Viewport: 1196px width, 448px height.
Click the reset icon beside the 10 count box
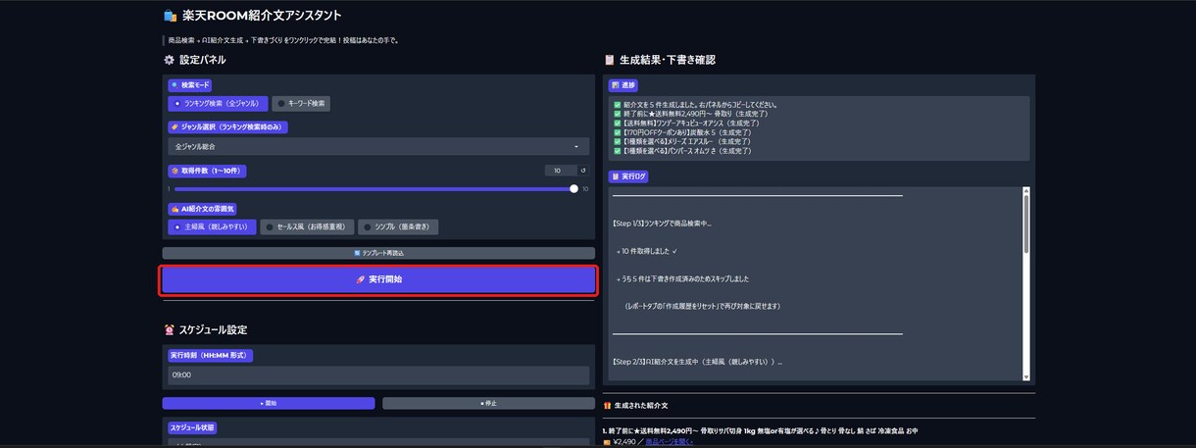tap(583, 171)
